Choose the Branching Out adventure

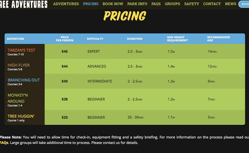pos(24,80)
